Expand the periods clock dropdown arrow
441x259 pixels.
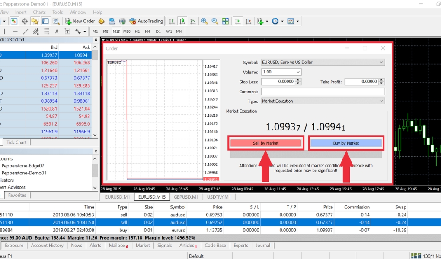282,21
